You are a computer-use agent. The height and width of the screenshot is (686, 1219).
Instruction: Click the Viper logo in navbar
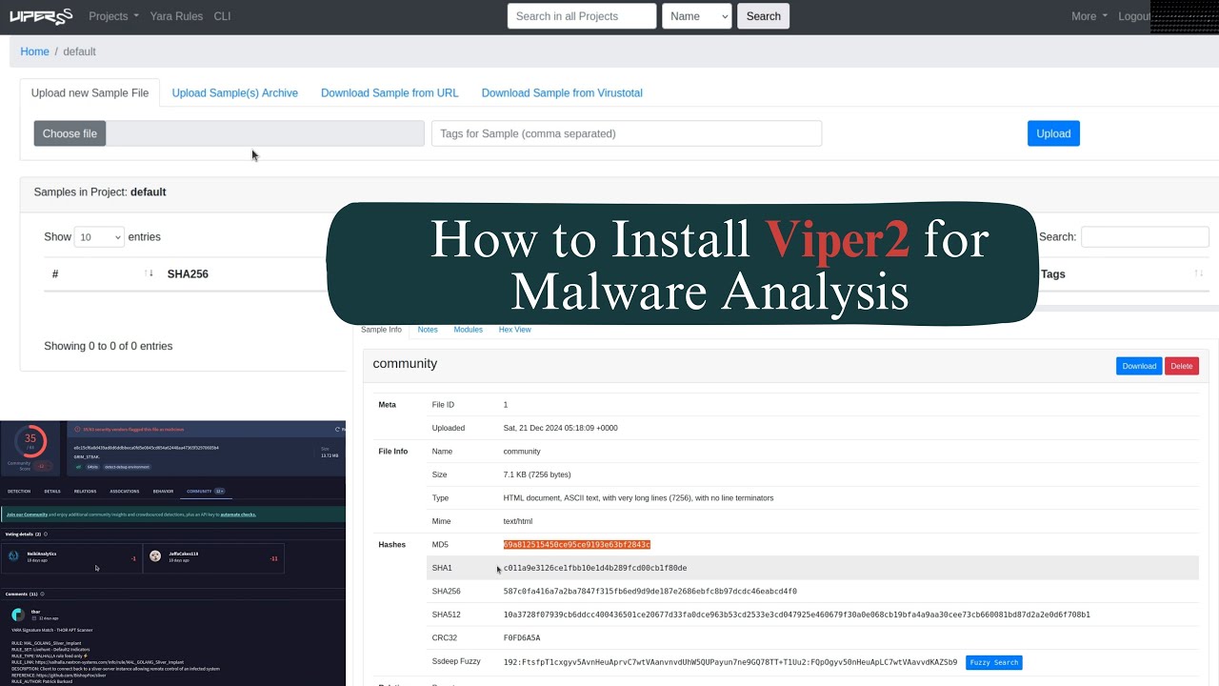40,16
